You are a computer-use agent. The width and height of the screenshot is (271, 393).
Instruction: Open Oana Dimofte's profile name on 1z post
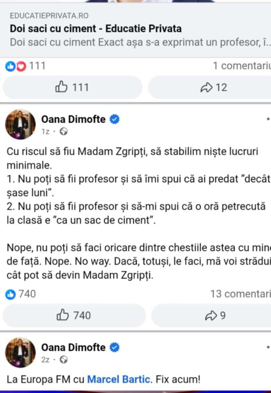coord(73,119)
